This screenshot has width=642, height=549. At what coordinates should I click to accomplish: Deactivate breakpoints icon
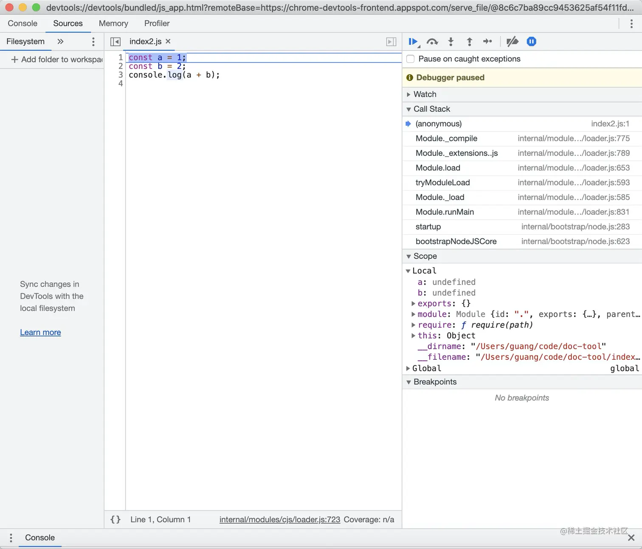(512, 42)
